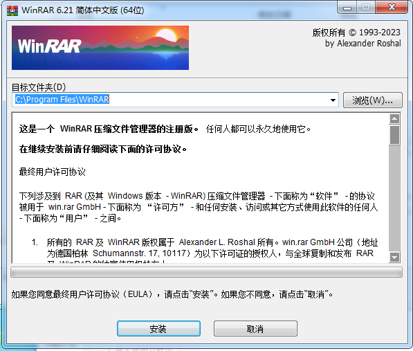
Task: Expand the destination folder dropdown arrow
Action: [333, 100]
